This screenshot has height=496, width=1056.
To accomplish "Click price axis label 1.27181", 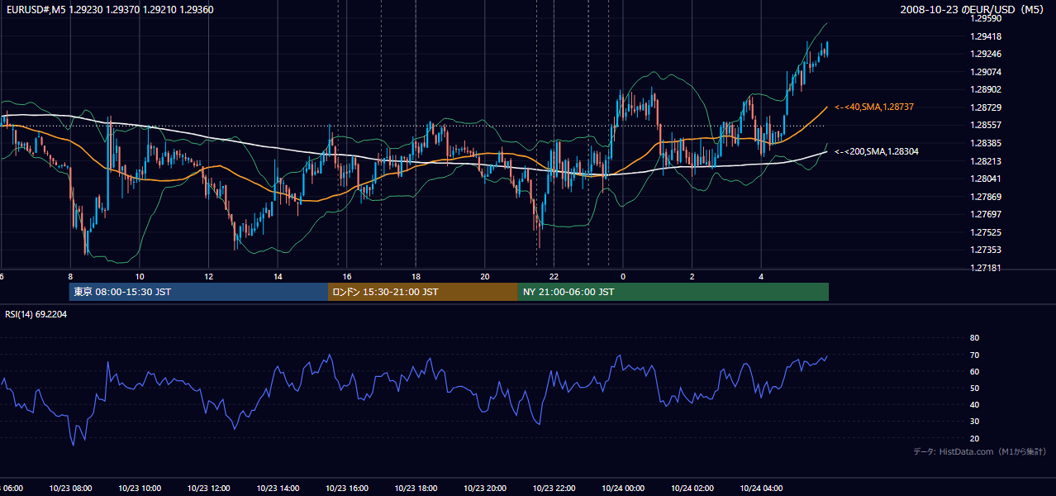I will pos(986,268).
